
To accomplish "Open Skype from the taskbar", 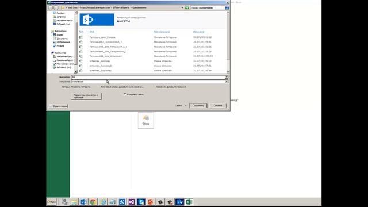I will click(x=141, y=202).
